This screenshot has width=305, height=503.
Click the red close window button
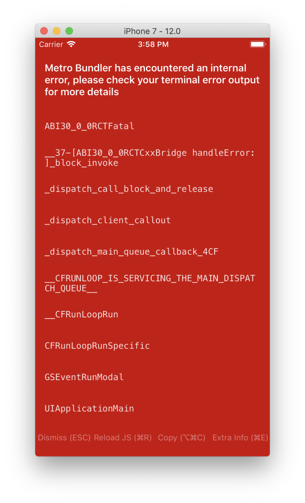coord(44,31)
